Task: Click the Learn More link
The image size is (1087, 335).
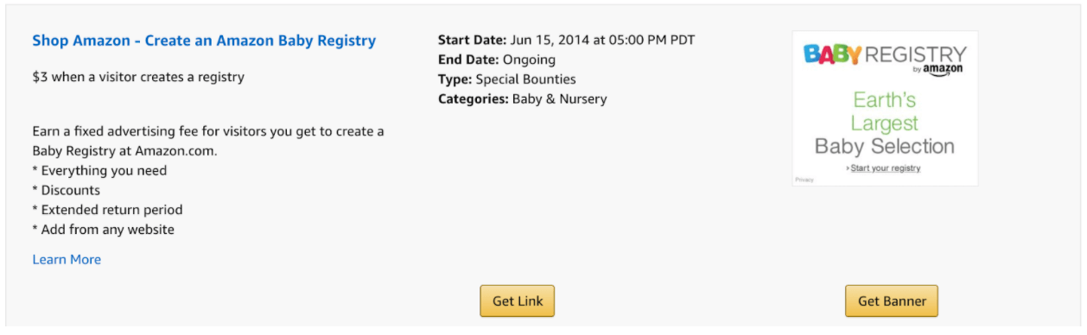Action: tap(67, 259)
